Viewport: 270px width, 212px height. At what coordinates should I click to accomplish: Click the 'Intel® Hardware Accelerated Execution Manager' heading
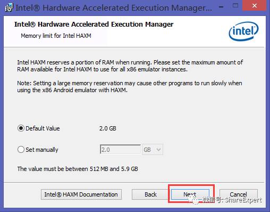94,25
